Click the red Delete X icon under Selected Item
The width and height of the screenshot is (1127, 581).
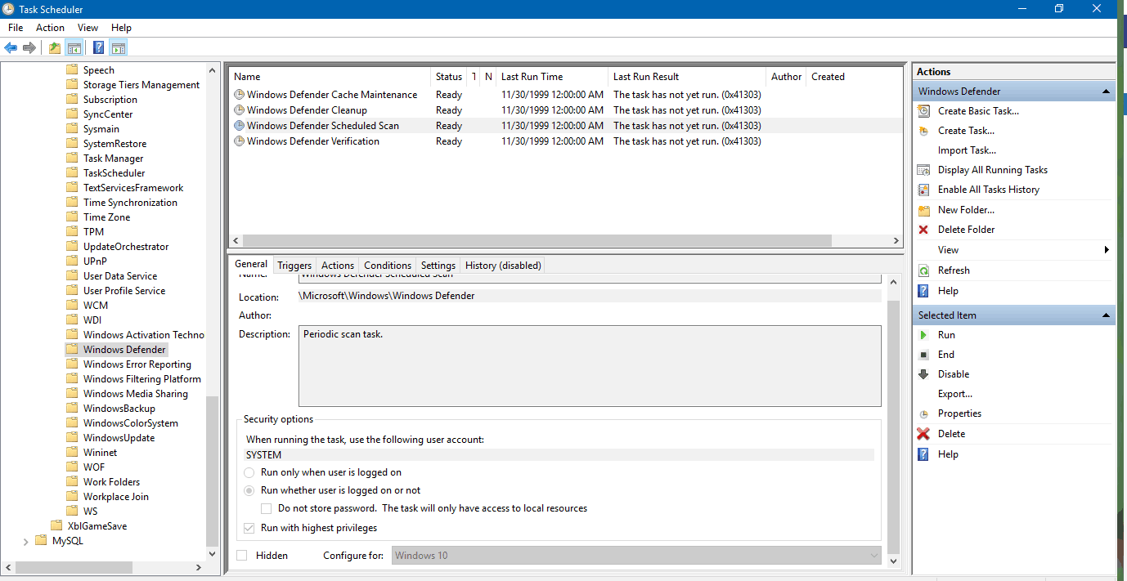point(923,434)
